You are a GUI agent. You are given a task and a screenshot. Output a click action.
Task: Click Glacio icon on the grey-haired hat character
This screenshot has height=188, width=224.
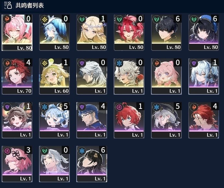[156, 107]
